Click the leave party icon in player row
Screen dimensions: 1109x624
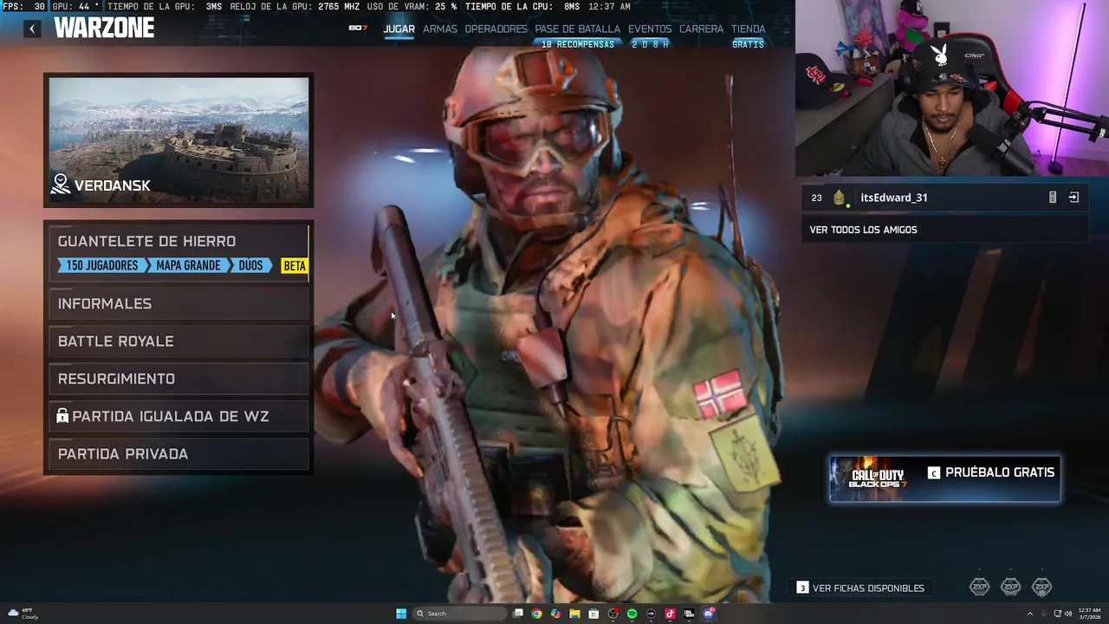(x=1073, y=198)
